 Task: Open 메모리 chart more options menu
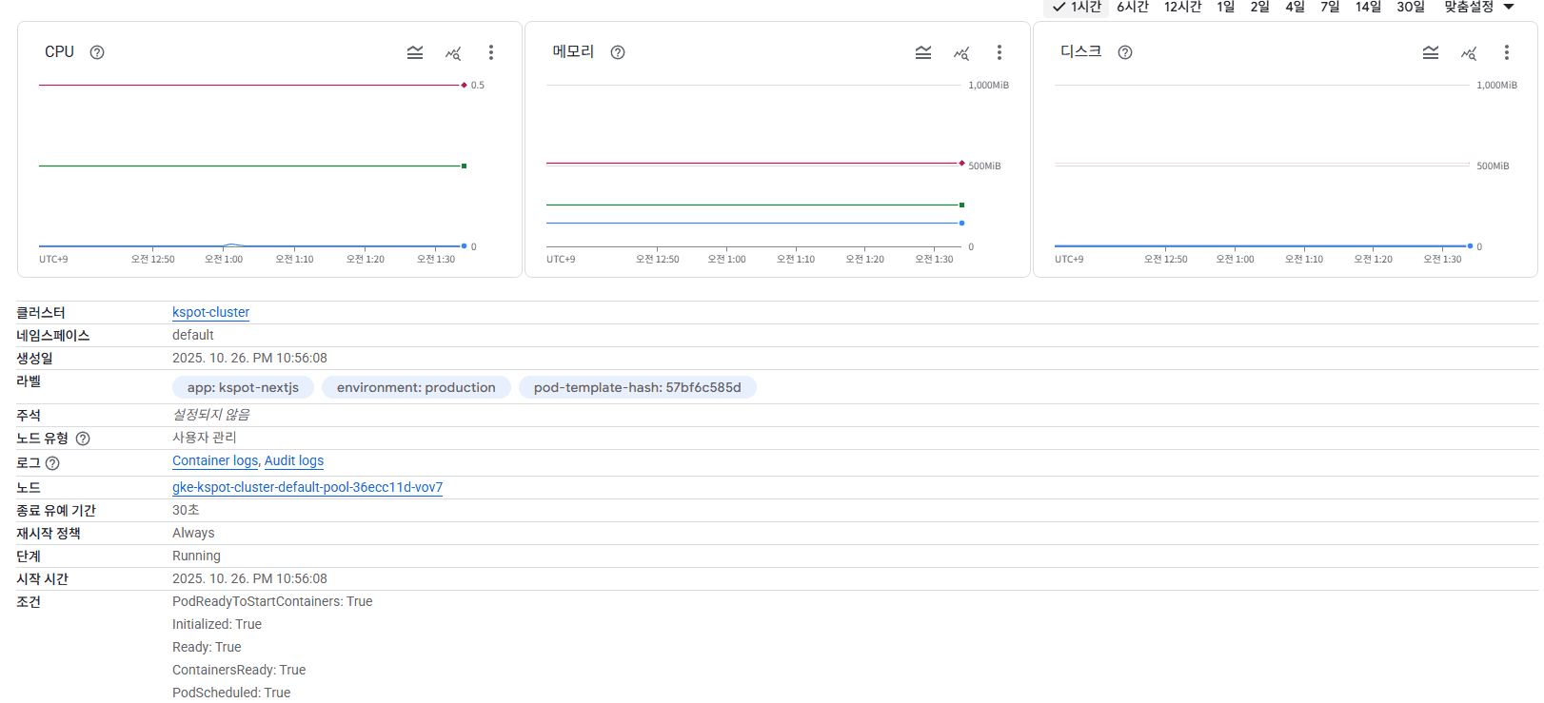tap(1000, 52)
